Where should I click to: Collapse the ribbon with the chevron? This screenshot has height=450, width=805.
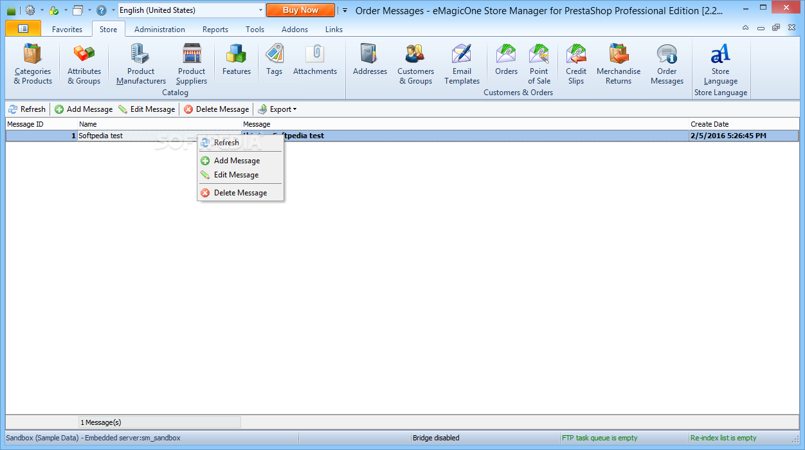(745, 28)
